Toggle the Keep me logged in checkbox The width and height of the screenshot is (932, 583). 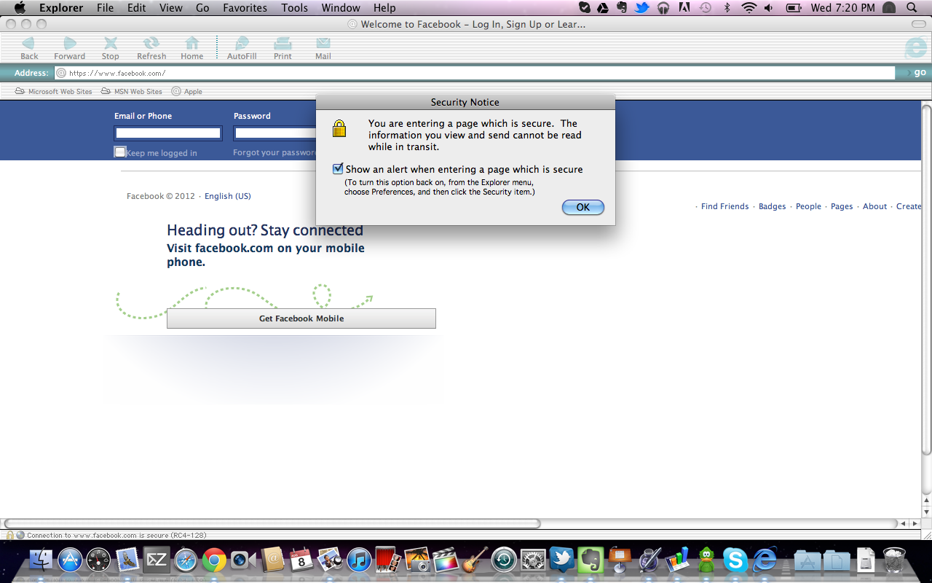120,152
